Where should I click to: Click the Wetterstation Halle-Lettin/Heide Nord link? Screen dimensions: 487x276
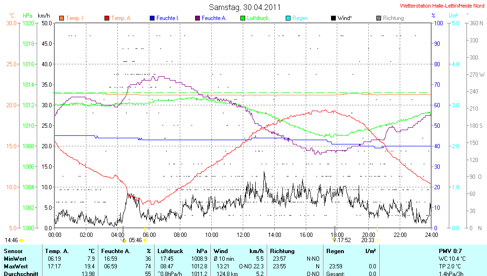[442, 6]
